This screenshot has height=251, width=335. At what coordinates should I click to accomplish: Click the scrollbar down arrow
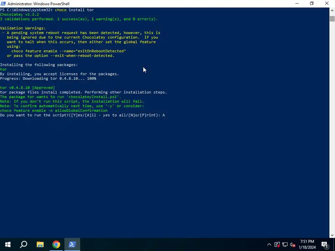click(x=332, y=235)
